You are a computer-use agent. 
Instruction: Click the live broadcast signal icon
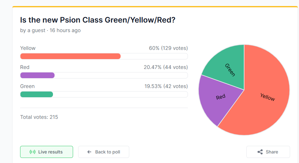click(33, 152)
